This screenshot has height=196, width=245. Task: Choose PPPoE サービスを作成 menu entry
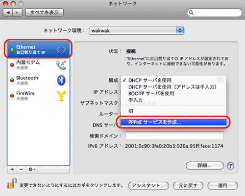173,122
